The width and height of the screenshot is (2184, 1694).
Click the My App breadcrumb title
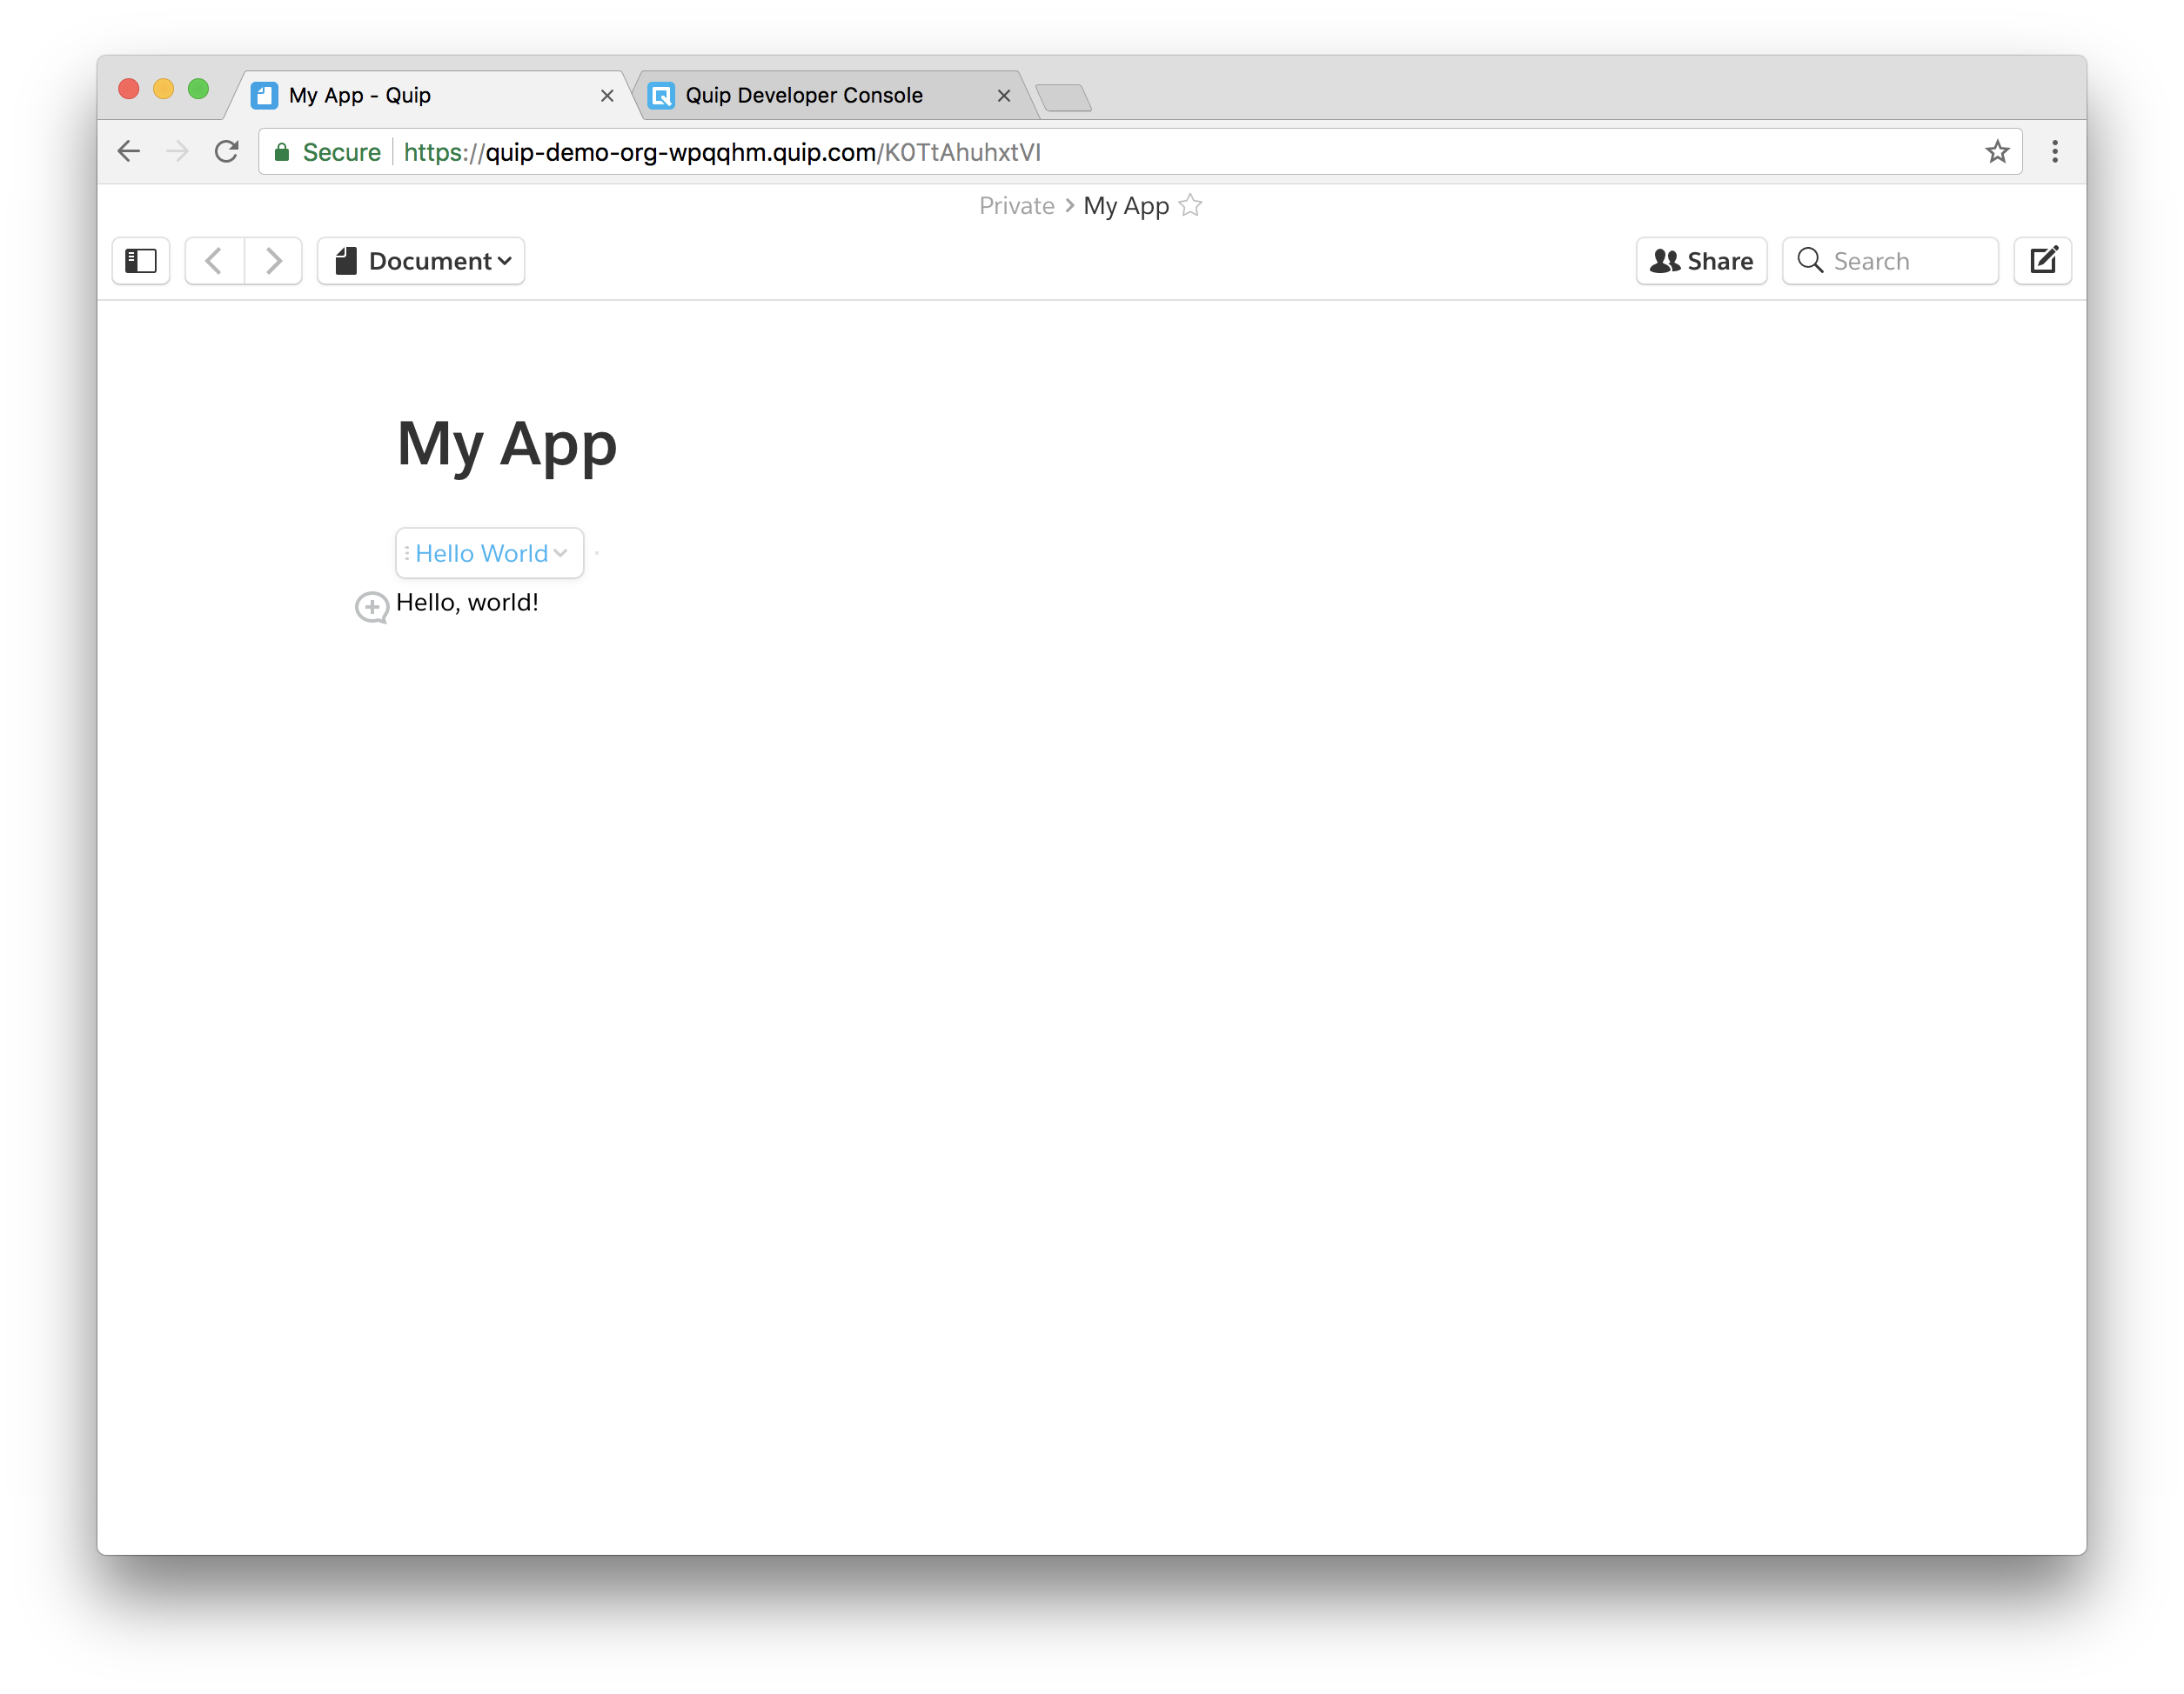(1126, 206)
